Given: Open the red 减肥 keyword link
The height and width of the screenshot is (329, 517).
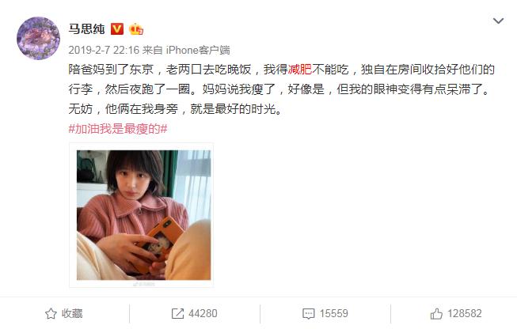Looking at the screenshot, I should click(300, 70).
